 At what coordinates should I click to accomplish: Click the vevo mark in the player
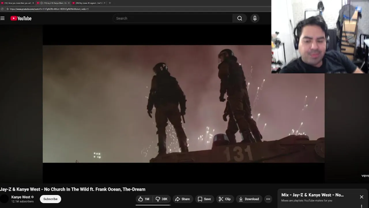[365, 176]
